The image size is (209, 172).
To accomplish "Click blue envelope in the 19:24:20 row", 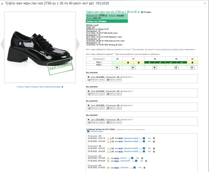I will [x=144, y=141].
